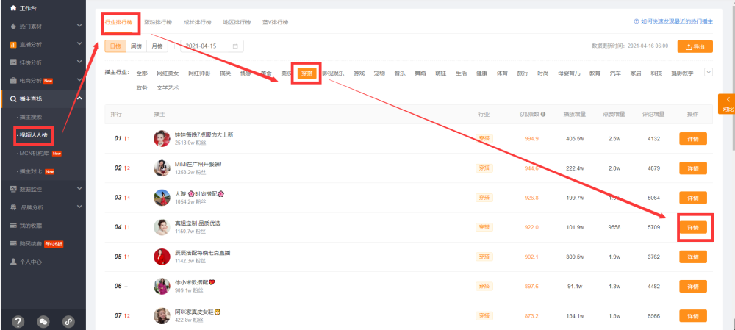Expand the 热门素材 sidebar section
Viewport: 735px width, 330px height.
pos(79,26)
